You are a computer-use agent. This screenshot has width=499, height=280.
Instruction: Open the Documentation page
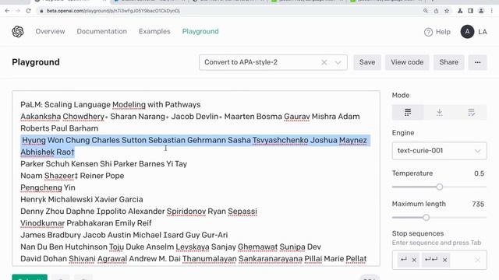click(102, 31)
